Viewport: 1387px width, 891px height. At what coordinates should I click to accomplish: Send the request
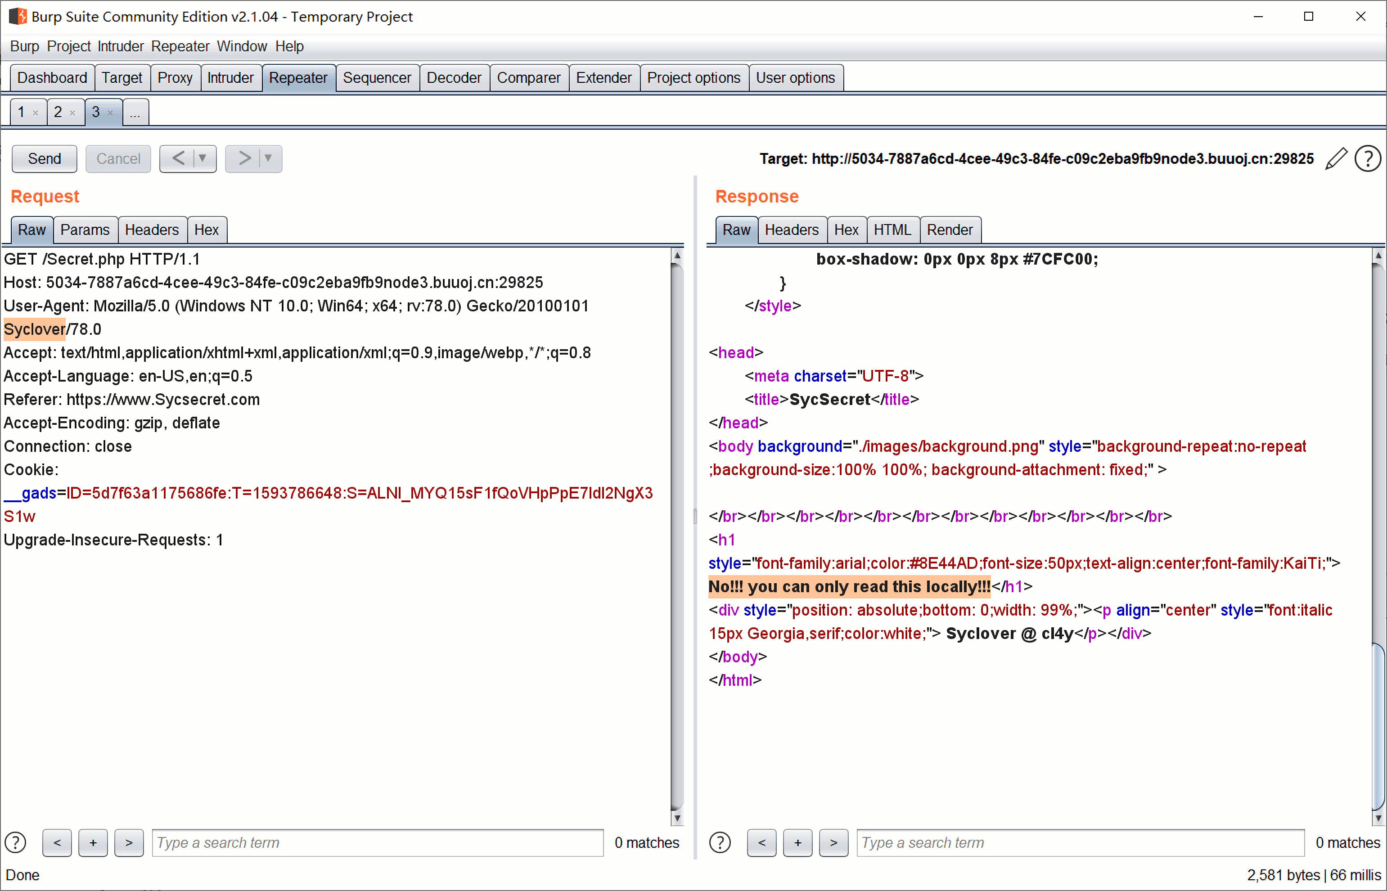tap(45, 158)
